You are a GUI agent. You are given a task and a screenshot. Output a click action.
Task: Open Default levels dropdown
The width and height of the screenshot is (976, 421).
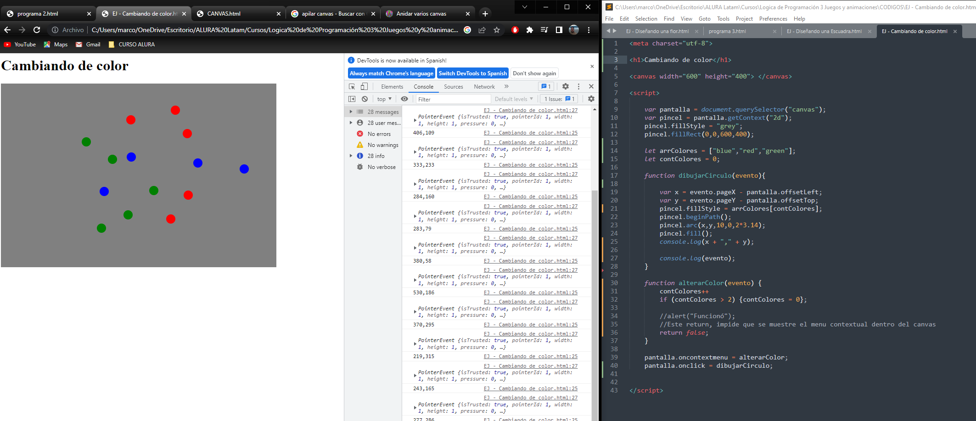click(x=514, y=99)
